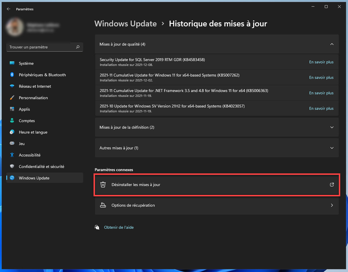The width and height of the screenshot is (348, 272).
Task: Click the Applis icon in sidebar
Action: point(12,109)
